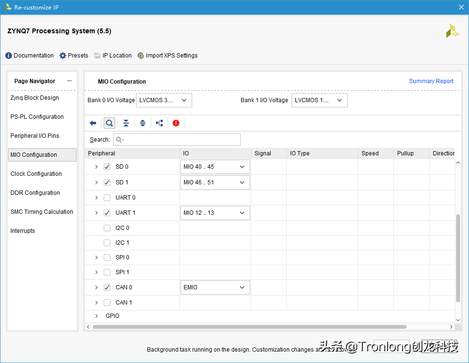This screenshot has width=469, height=363.
Task: Open the CAN 0 EMIO dropdown
Action: (215, 287)
